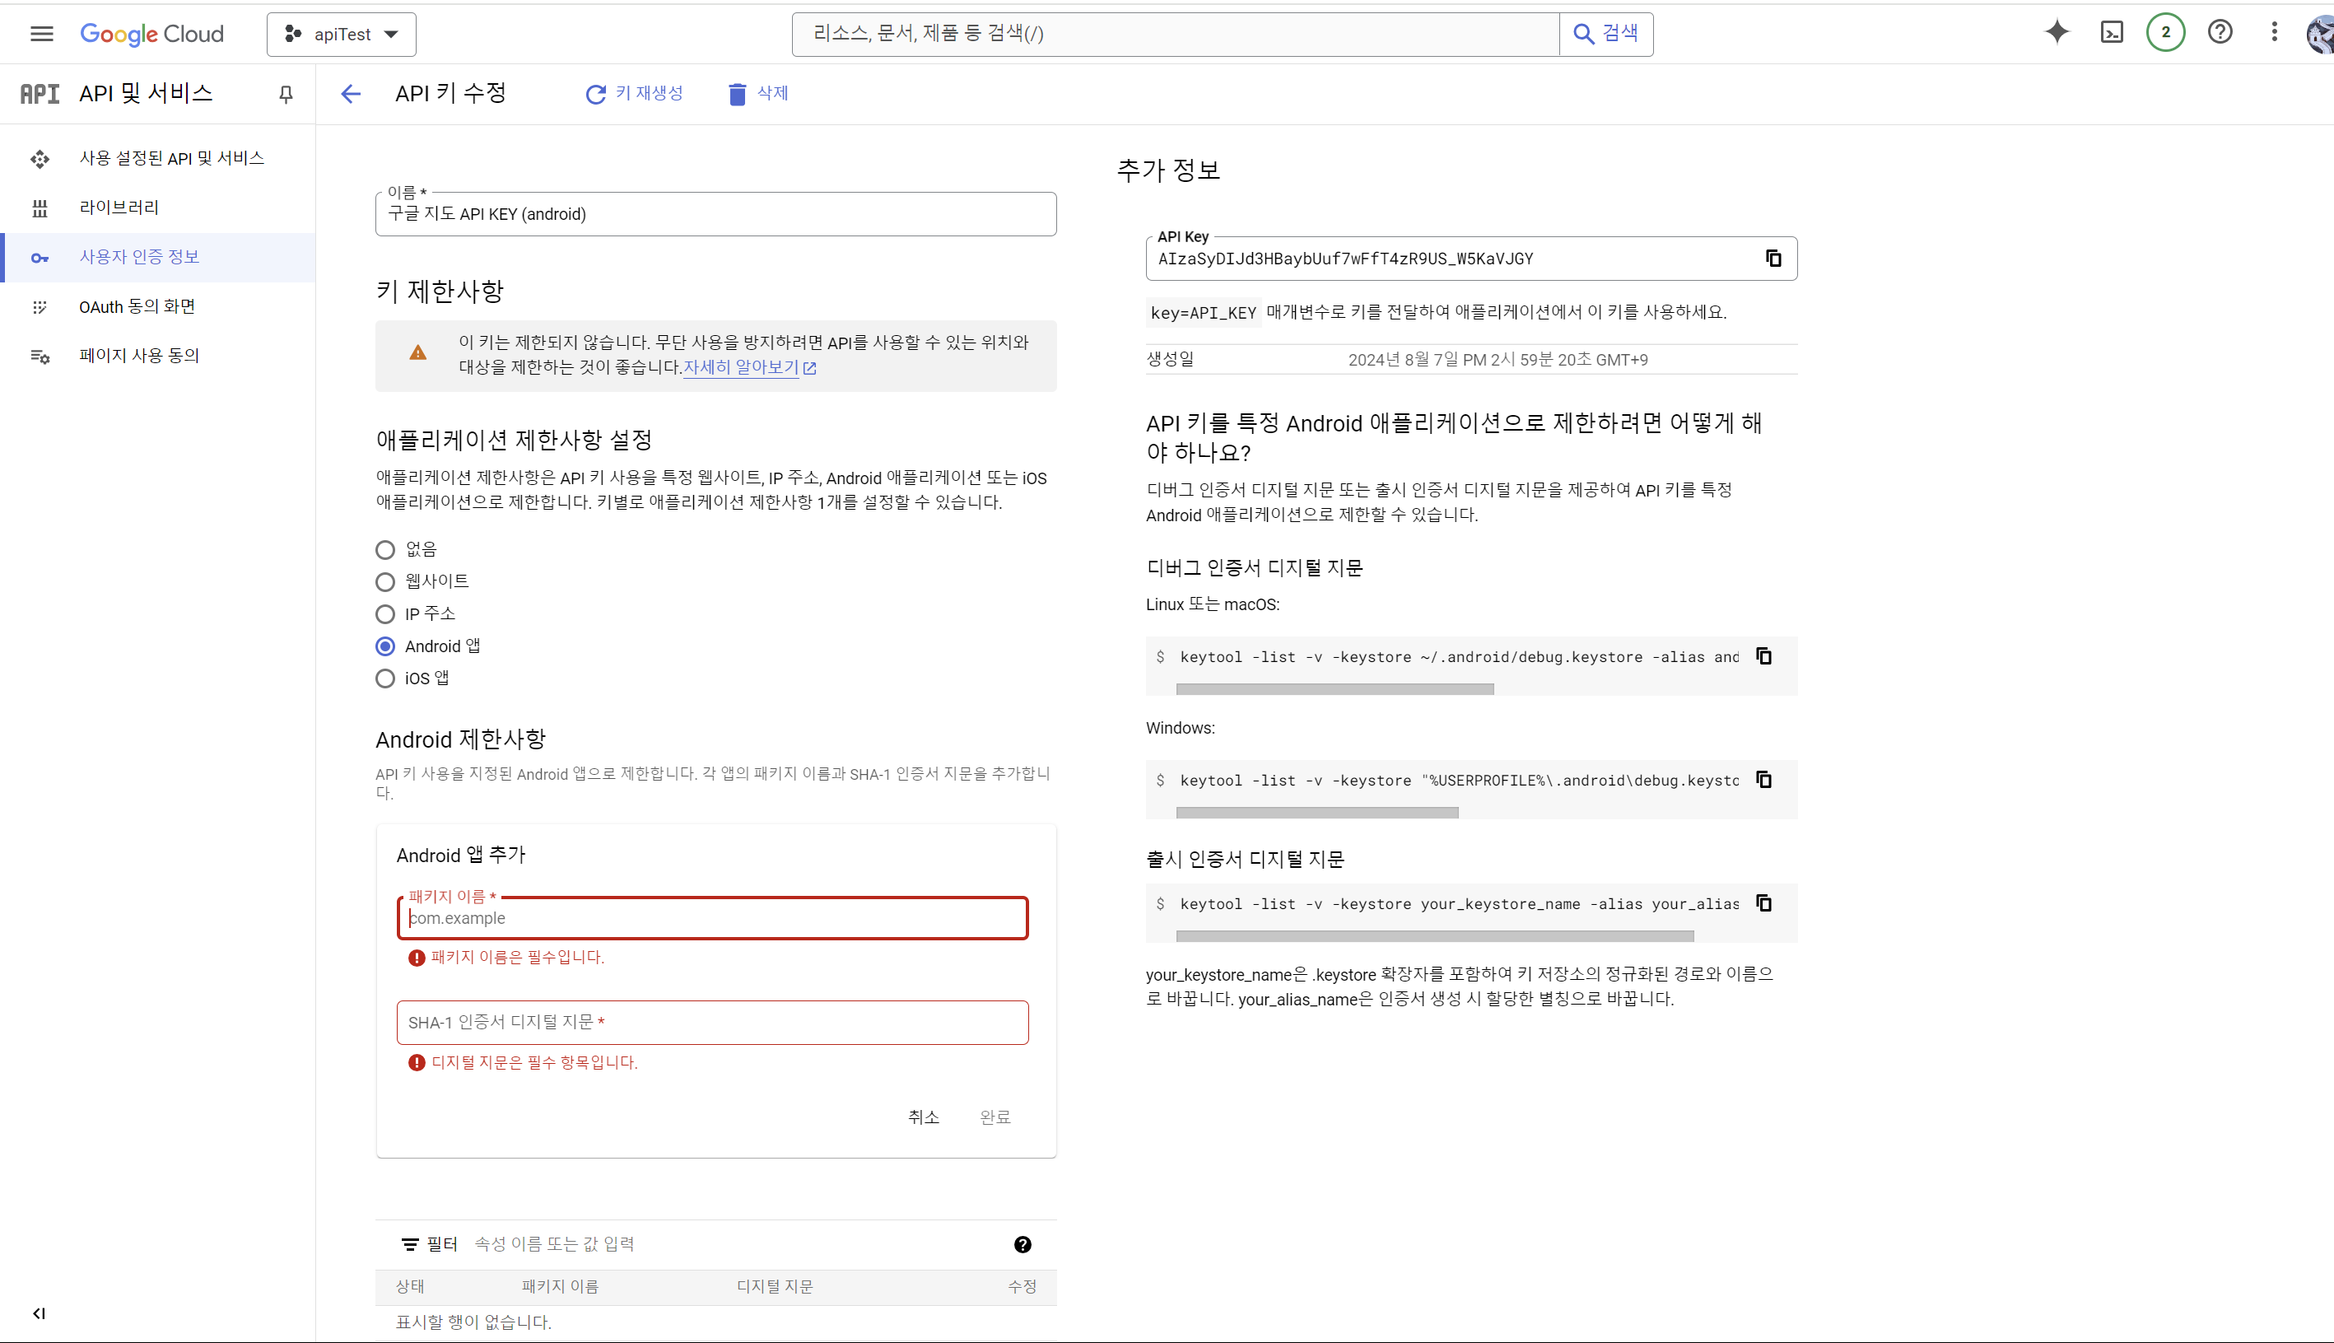The image size is (2334, 1343).
Task: Copy the API Key using the copy icon
Action: pyautogui.click(x=1773, y=259)
